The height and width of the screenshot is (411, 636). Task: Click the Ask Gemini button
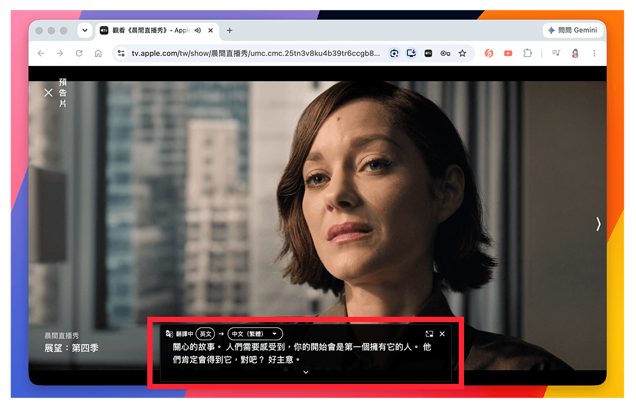click(572, 31)
